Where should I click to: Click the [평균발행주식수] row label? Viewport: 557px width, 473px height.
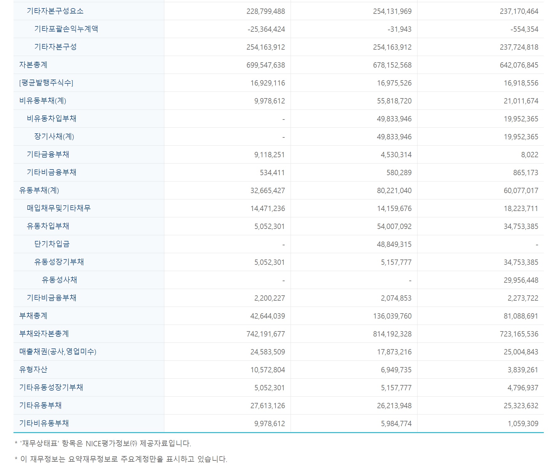click(46, 83)
